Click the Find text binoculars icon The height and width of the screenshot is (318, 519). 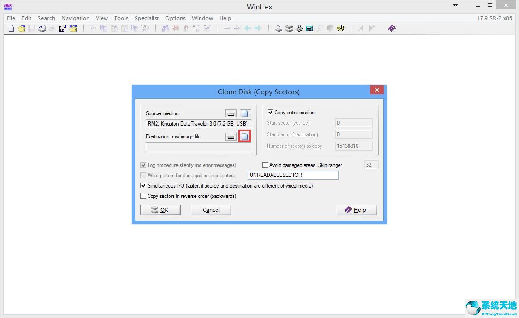166,29
